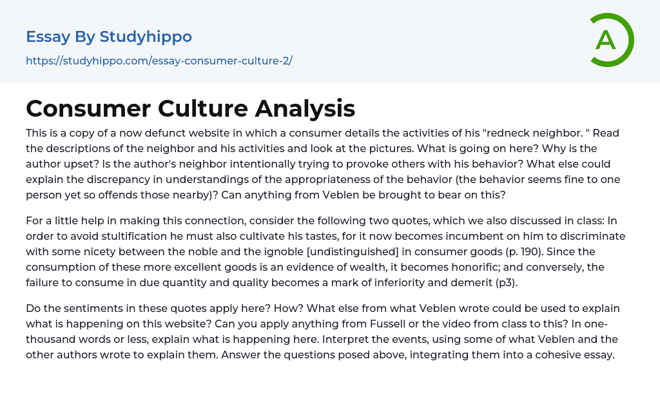660x399 pixels.
Task: Click the "Consumer Culture Analysis" title
Action: (190, 108)
